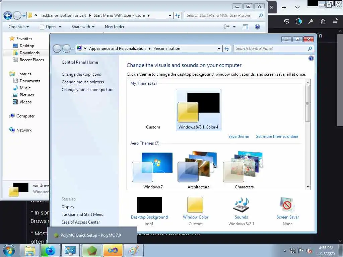Select Network in navigation pane
The height and width of the screenshot is (257, 343).
[x=20, y=130]
